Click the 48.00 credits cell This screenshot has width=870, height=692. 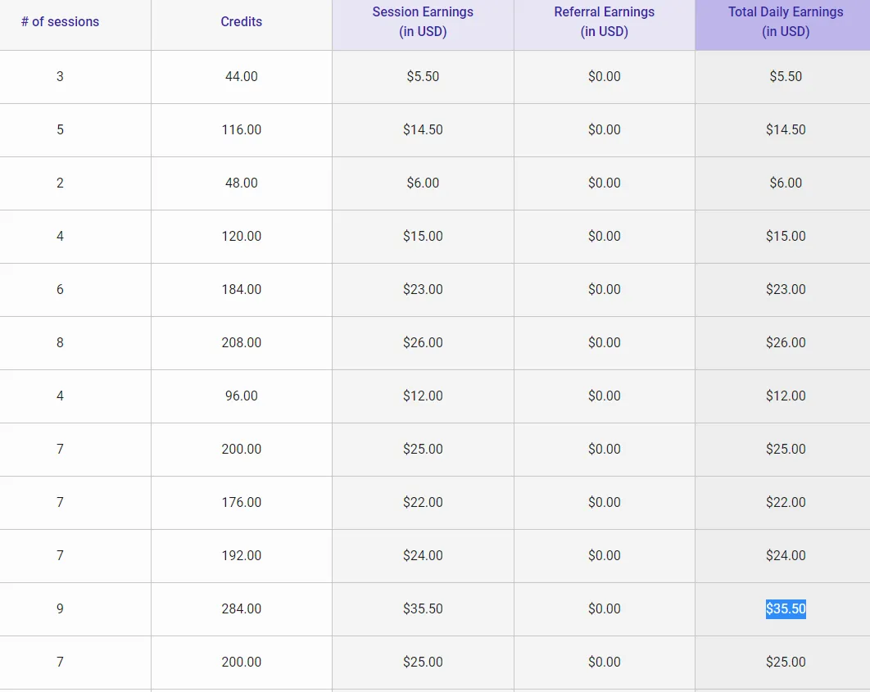[242, 183]
